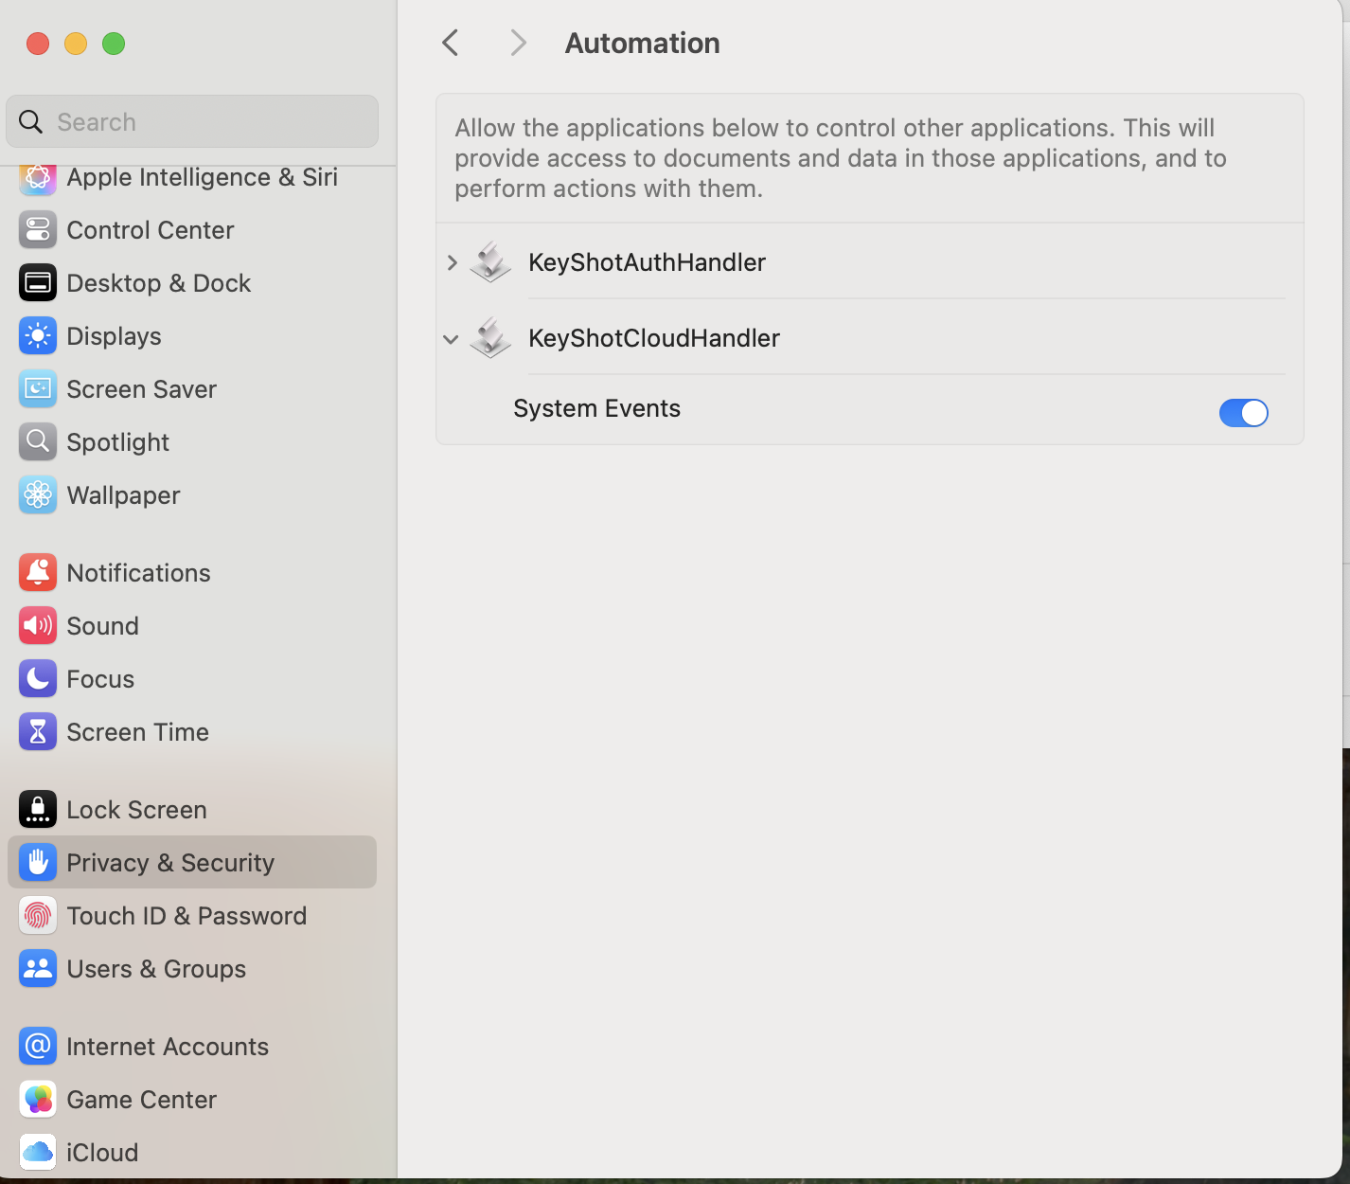
Task: Click the Lock Screen icon
Action: [x=38, y=810]
